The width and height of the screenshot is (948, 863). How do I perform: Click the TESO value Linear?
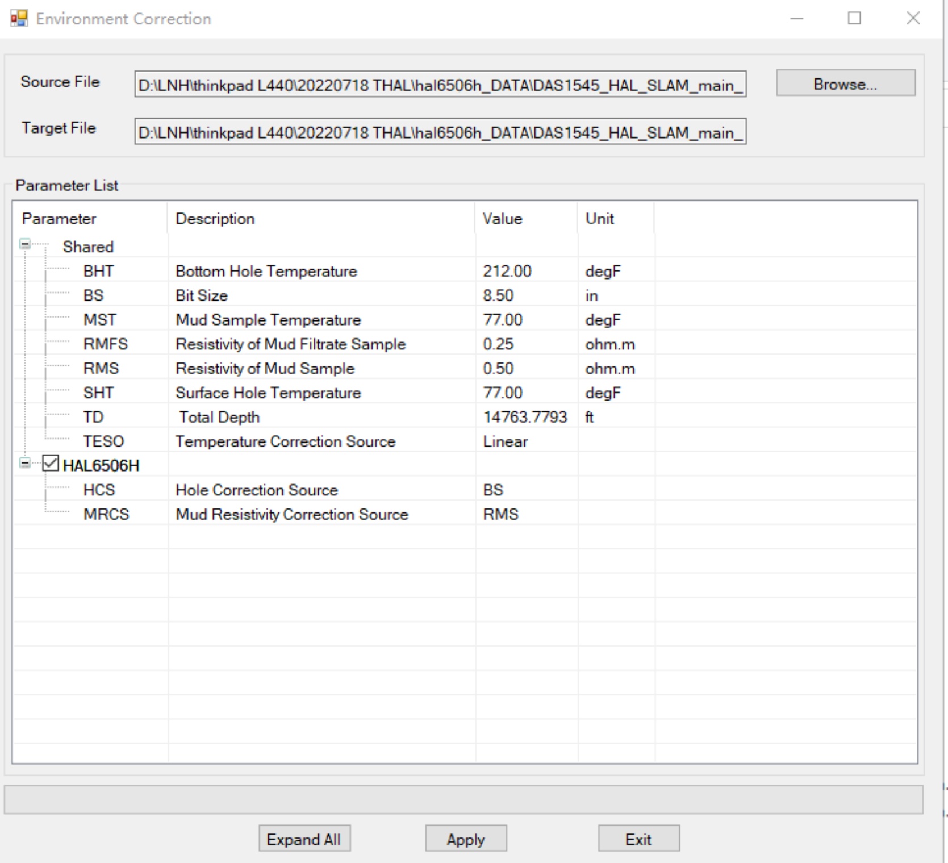(x=505, y=441)
